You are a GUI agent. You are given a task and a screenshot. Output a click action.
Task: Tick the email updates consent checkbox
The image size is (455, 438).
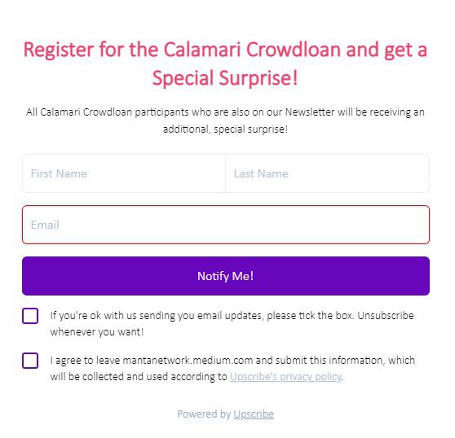(x=30, y=316)
